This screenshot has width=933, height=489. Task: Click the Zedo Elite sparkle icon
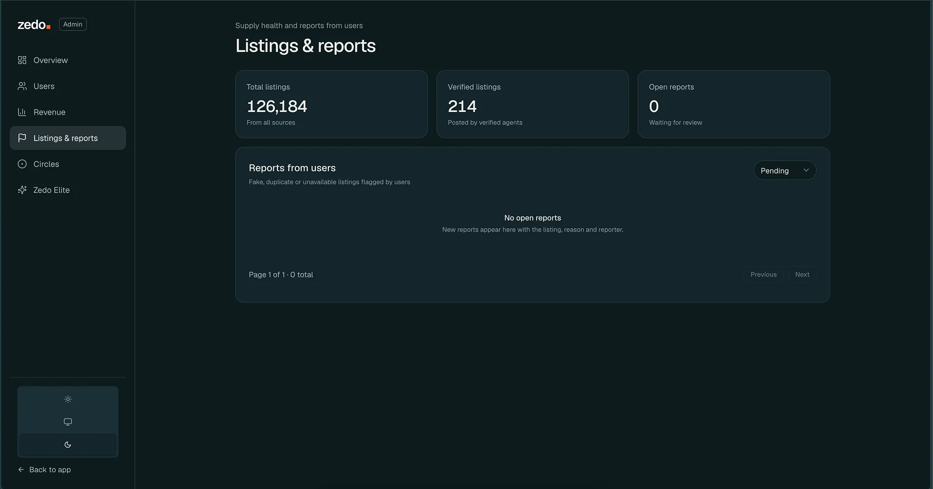[x=22, y=190]
